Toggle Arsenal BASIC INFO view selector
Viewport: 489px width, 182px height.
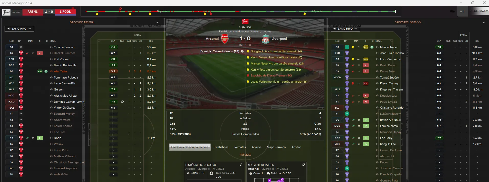(19, 29)
